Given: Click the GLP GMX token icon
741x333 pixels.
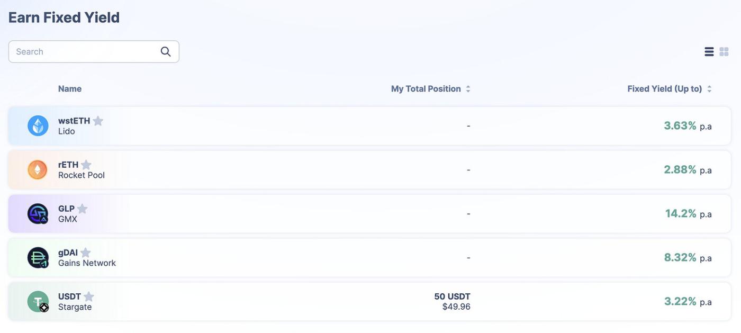Looking at the screenshot, I should (38, 214).
